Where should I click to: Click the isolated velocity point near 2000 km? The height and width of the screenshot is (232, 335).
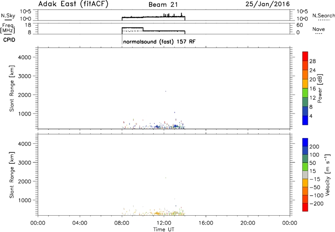165,178
